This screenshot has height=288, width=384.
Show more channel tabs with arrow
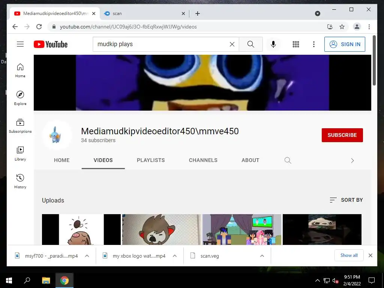tap(352, 160)
